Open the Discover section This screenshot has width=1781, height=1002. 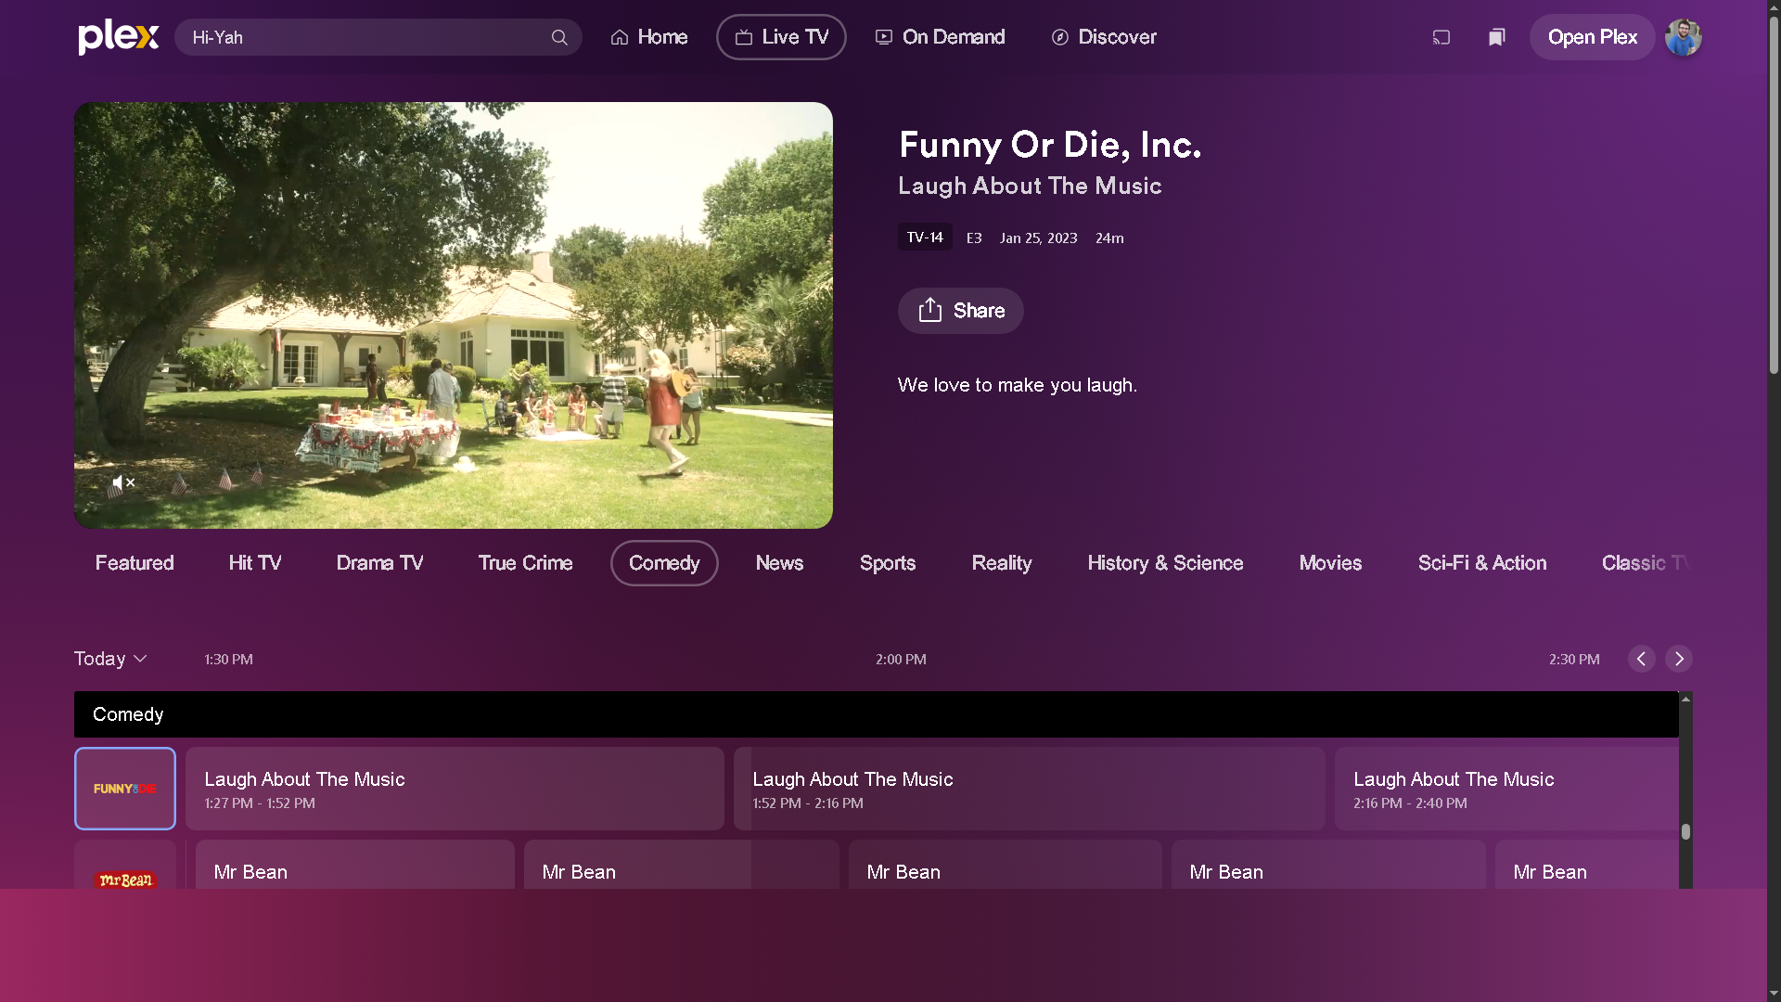point(1104,37)
